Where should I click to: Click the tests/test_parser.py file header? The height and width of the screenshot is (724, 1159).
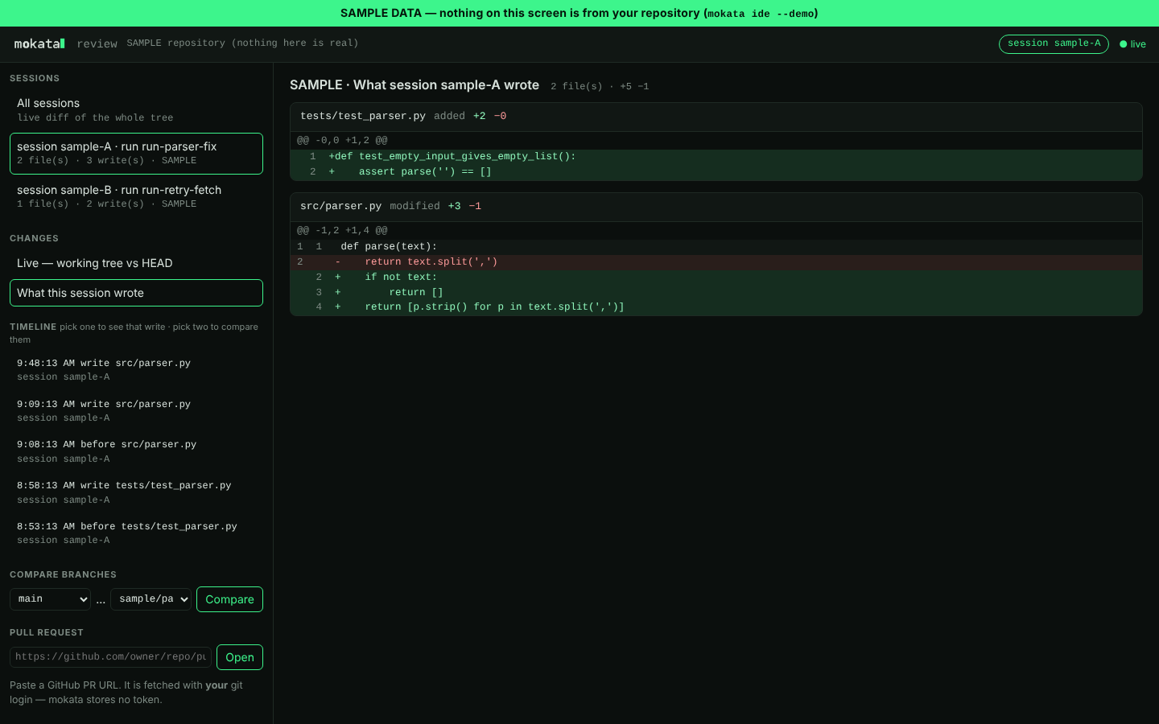716,117
